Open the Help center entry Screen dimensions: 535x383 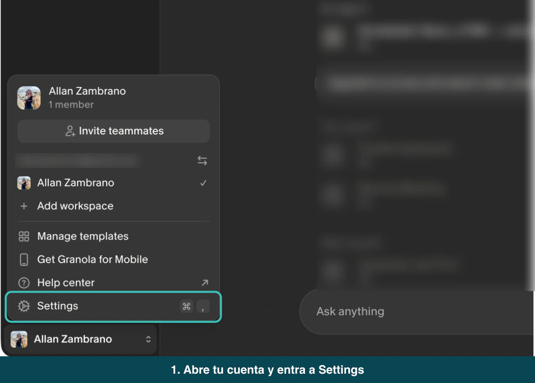tap(113, 283)
